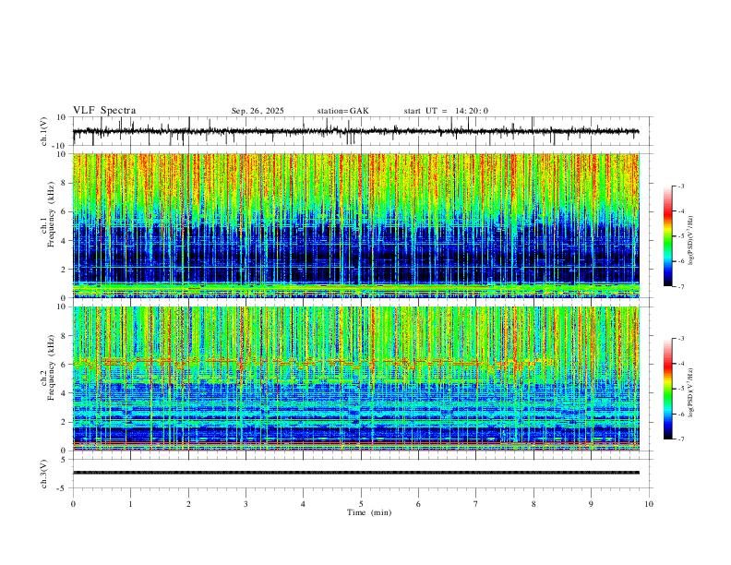The height and width of the screenshot is (565, 731).
Task: Select the "Time (min)" axis label
Action: point(369,512)
